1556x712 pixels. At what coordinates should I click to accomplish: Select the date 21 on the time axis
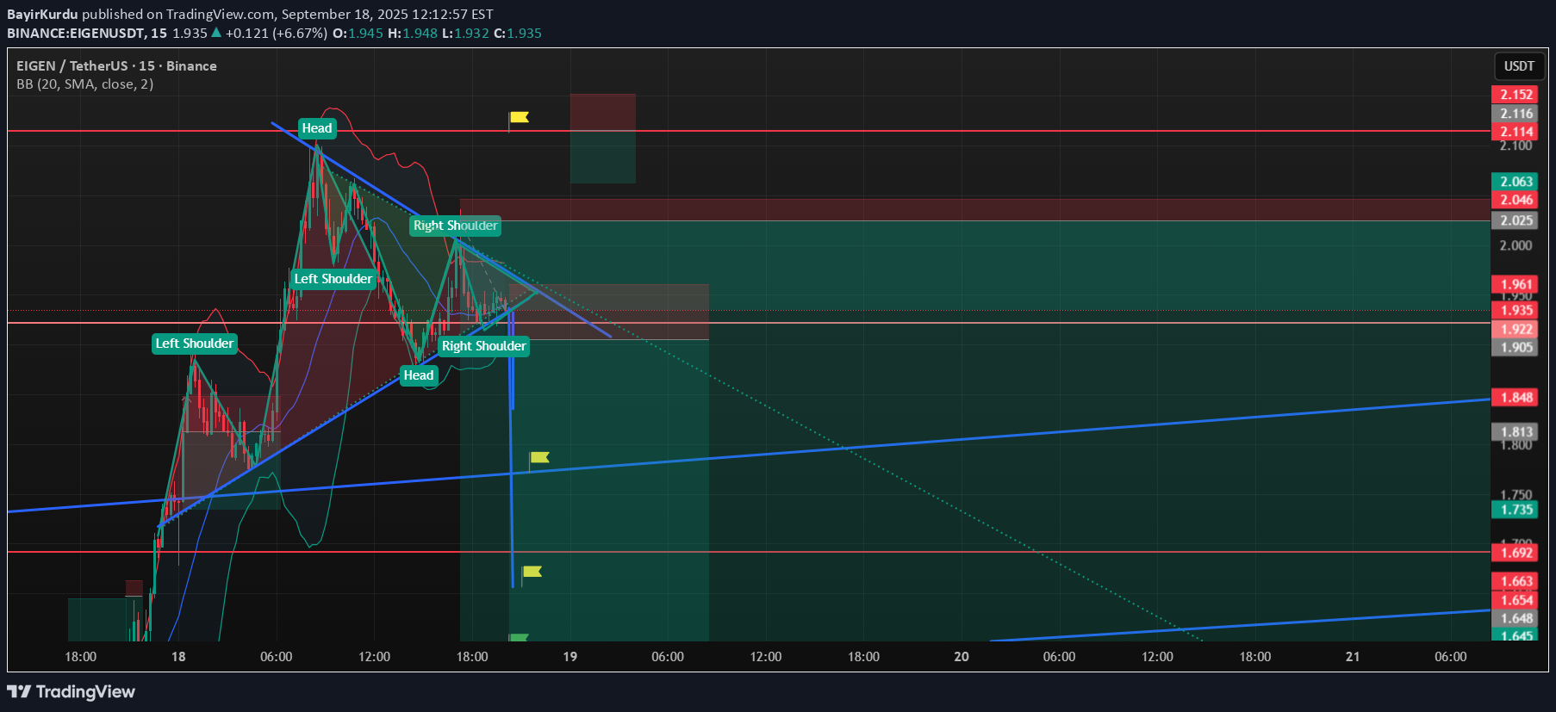1353,657
